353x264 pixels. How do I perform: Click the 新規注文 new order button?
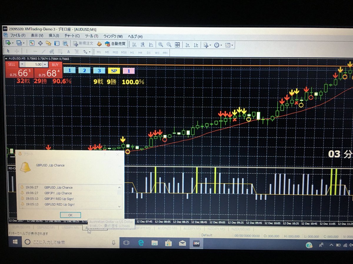point(83,43)
